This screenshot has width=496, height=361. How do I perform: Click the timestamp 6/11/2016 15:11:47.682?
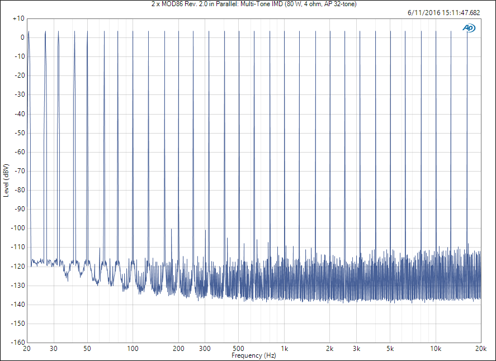[444, 13]
